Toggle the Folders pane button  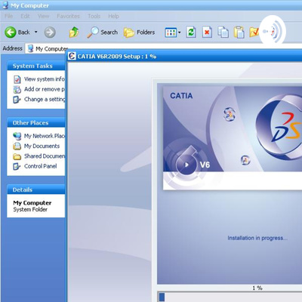pyautogui.click(x=139, y=32)
